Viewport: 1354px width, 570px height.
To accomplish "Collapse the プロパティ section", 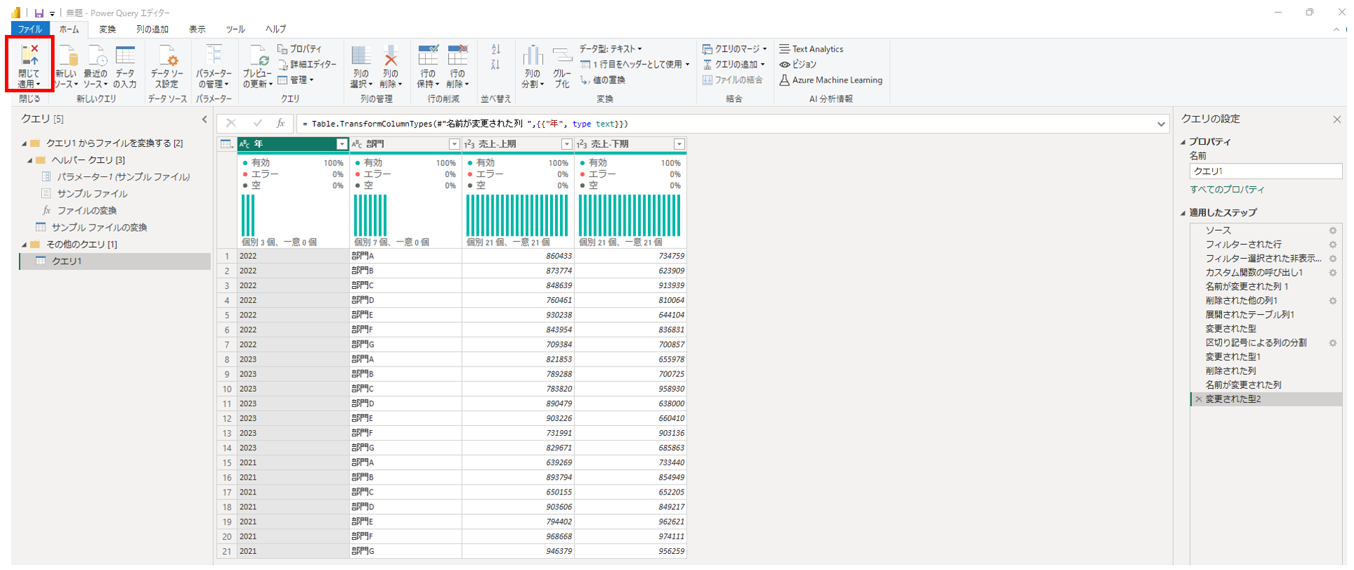I will tap(1183, 142).
